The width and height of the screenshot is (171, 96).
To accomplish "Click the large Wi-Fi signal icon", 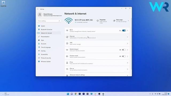I will 69,21.
